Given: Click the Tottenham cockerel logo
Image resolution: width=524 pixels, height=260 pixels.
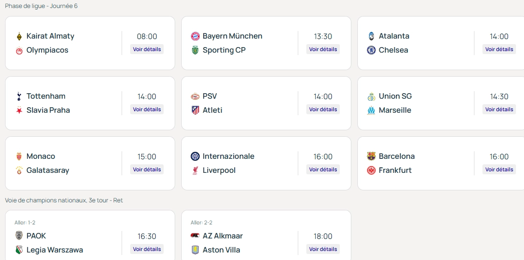Looking at the screenshot, I should [19, 96].
